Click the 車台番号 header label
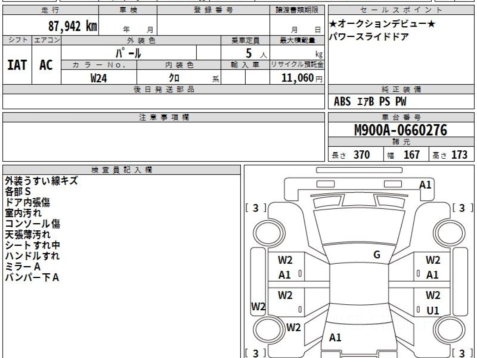 [401, 117]
